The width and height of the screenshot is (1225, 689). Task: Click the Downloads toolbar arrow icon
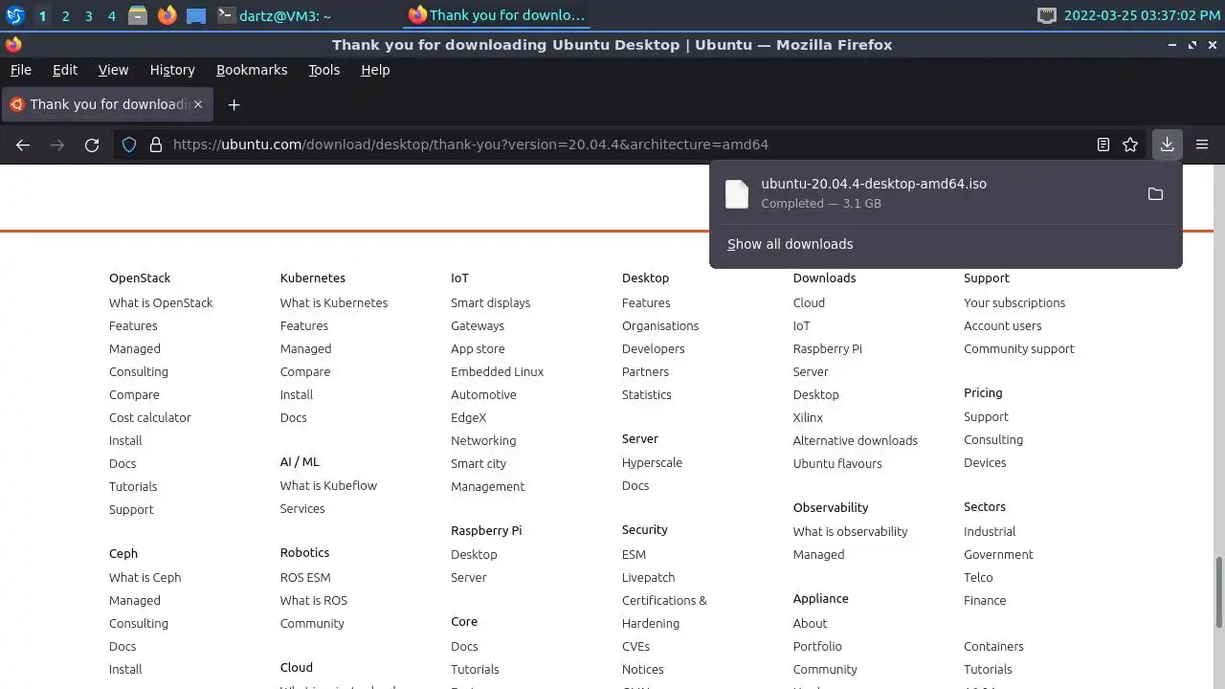pyautogui.click(x=1167, y=144)
